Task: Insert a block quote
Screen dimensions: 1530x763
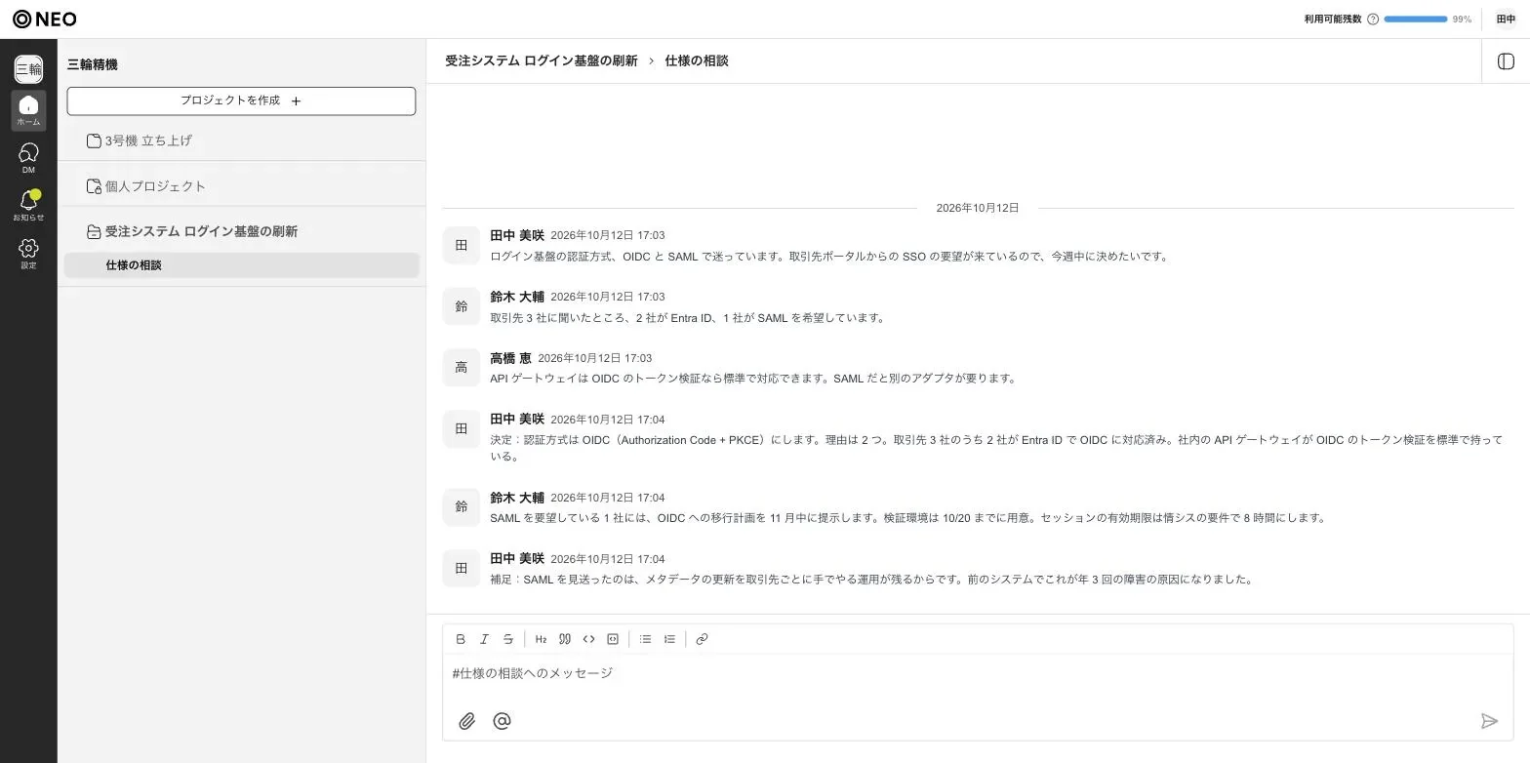Action: tap(565, 639)
